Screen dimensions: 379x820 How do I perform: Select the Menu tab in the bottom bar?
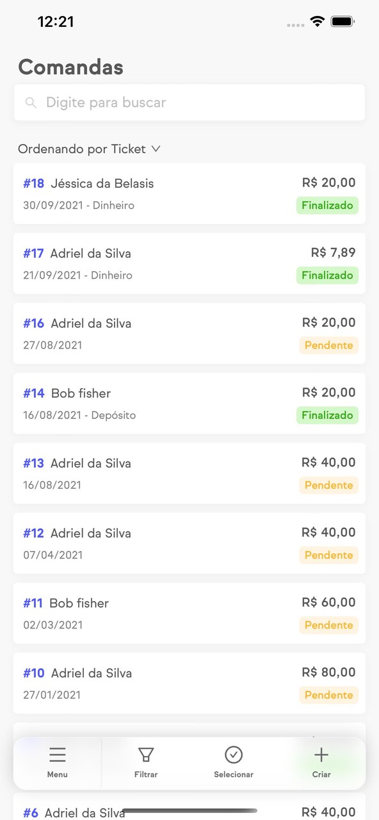(x=57, y=762)
